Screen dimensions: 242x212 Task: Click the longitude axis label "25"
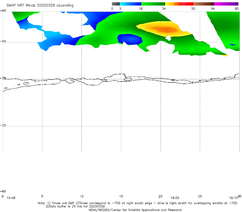200,196
